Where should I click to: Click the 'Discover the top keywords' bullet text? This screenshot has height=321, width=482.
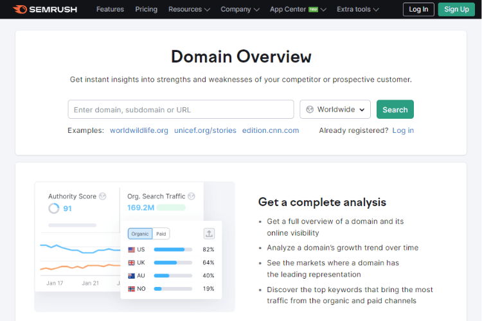[350, 295]
